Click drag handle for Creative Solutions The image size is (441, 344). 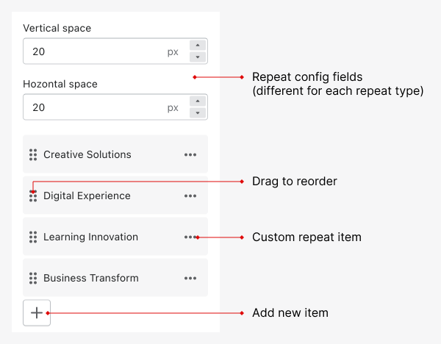(x=33, y=154)
